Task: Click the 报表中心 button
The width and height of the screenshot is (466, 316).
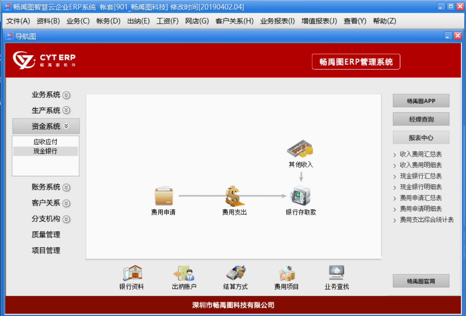Action: coord(421,137)
